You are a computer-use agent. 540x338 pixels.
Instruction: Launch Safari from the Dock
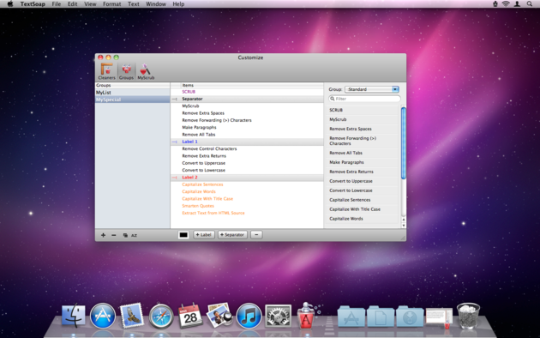pyautogui.click(x=161, y=316)
